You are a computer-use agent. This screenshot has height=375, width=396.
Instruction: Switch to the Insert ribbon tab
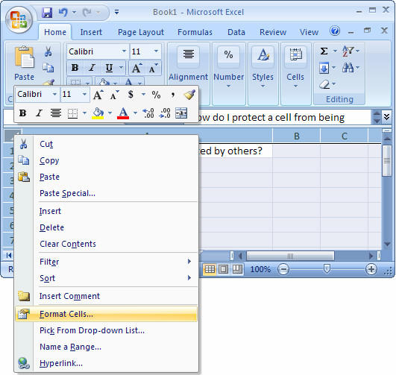click(x=91, y=32)
